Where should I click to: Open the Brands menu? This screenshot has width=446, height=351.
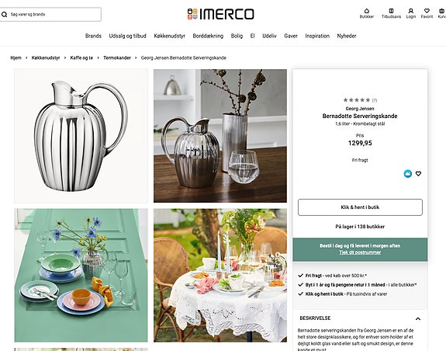(x=93, y=36)
